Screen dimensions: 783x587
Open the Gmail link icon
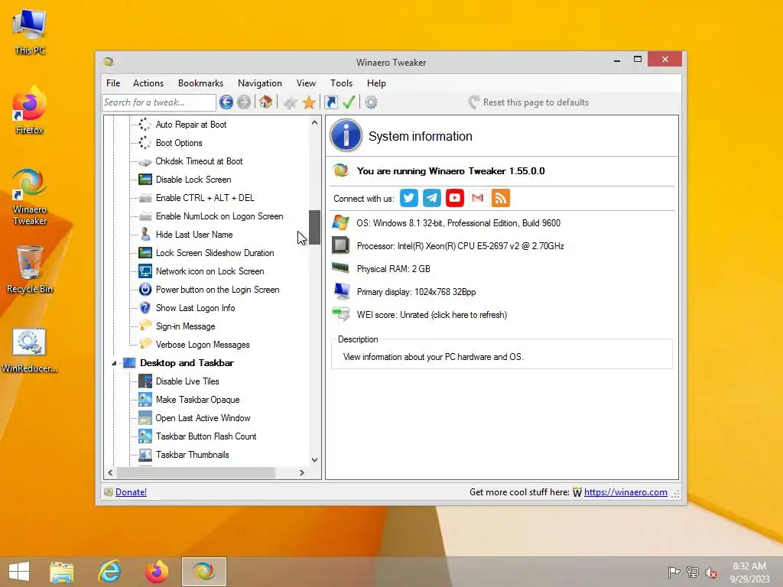click(477, 198)
